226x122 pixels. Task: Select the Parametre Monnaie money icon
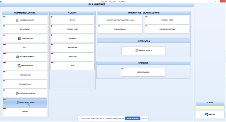18,57
